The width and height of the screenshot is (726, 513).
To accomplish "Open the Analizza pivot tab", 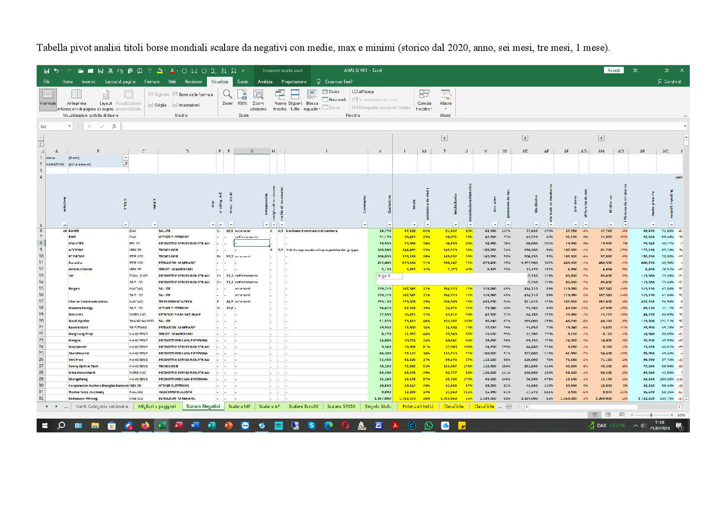I will pos(265,81).
